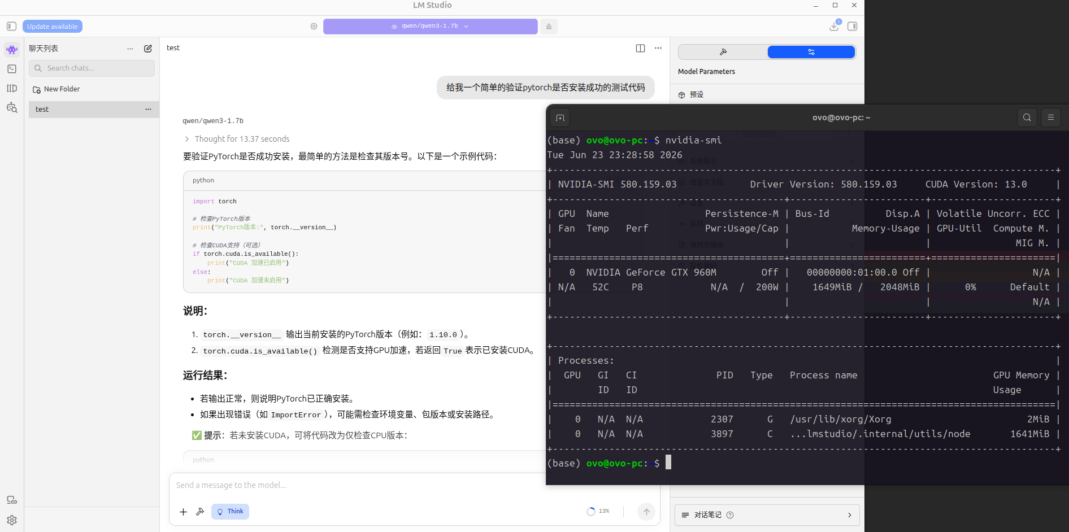This screenshot has height=532, width=1069.
Task: Click the Model Parameters heading
Action: (706, 72)
